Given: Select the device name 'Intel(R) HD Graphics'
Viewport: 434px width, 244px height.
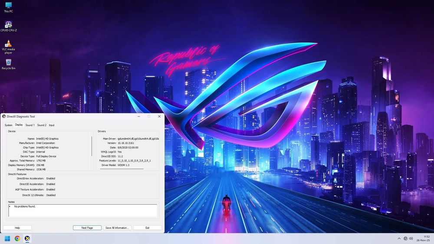Looking at the screenshot, I should [x=47, y=139].
